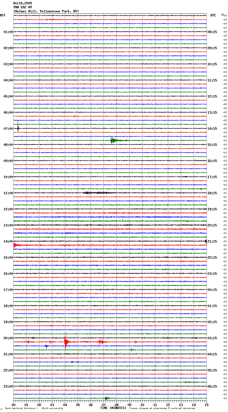Click the '04:15' UTC time label
228x412 pixels.
212,354
